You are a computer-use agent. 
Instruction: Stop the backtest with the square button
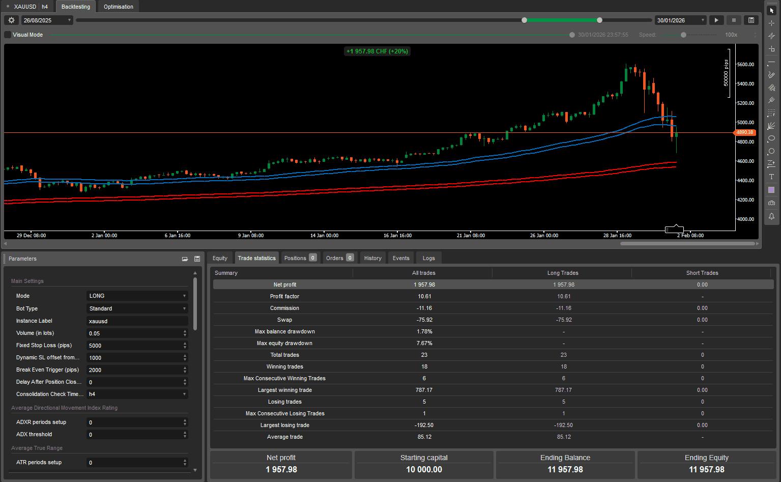[x=734, y=20]
